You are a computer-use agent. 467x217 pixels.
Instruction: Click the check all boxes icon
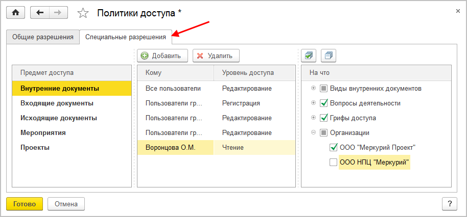308,56
